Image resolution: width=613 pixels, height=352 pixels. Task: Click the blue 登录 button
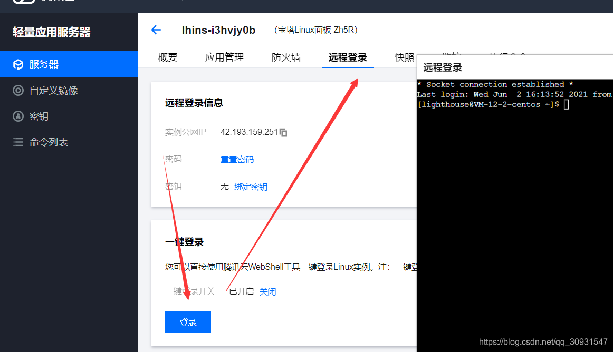[188, 322]
